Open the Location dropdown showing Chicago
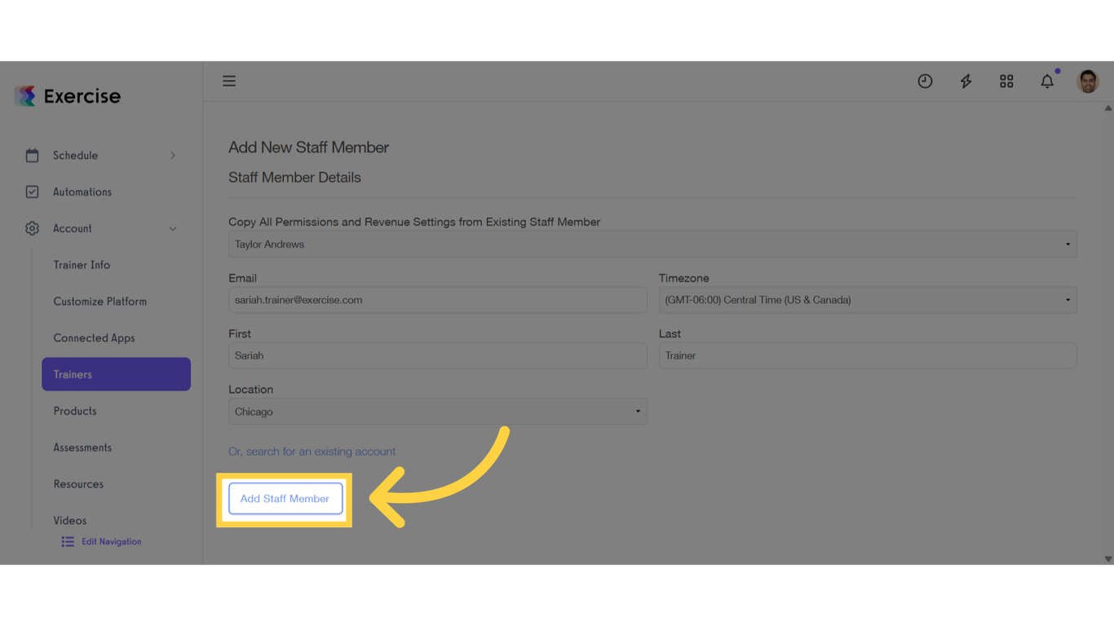 (437, 411)
